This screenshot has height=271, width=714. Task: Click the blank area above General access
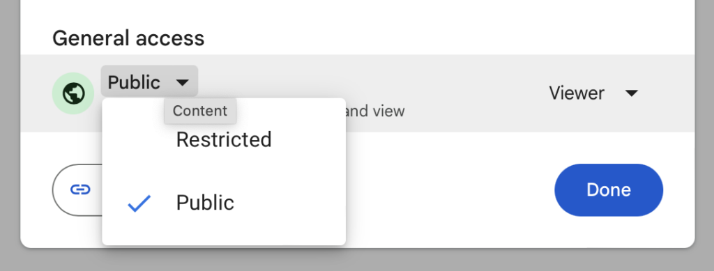coord(358,11)
